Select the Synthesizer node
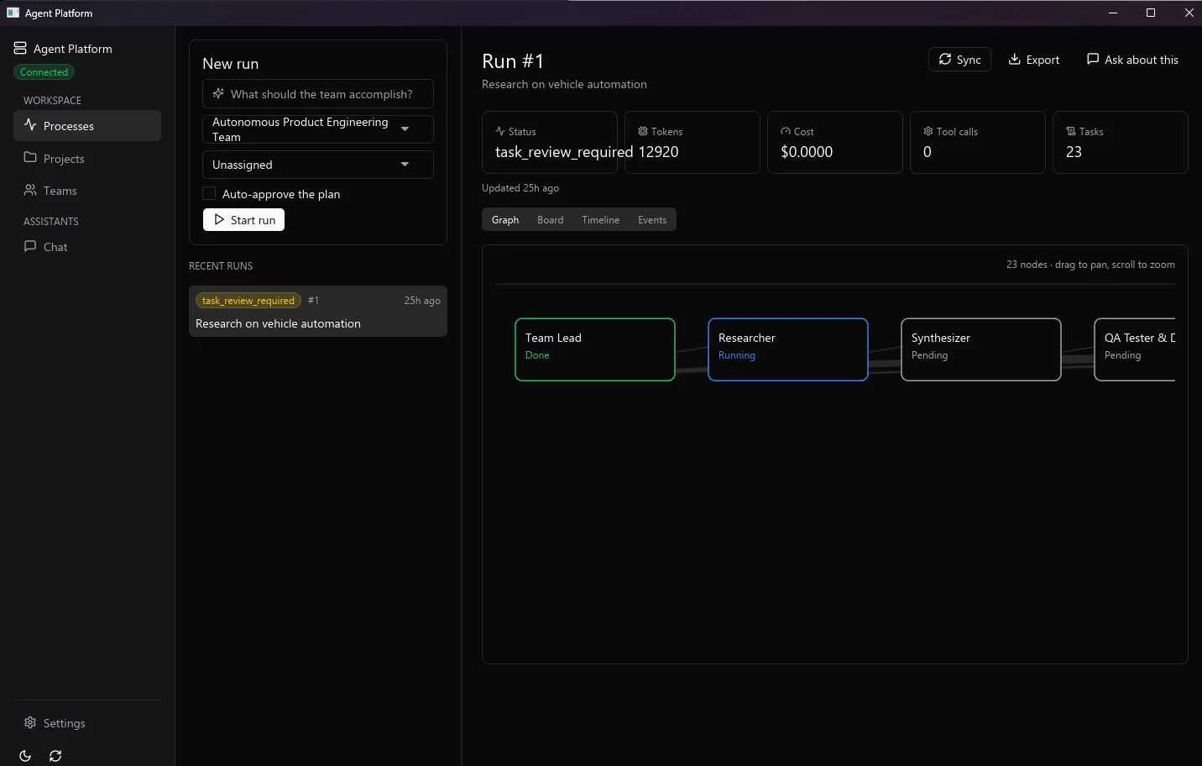This screenshot has height=766, width=1202. tap(981, 349)
